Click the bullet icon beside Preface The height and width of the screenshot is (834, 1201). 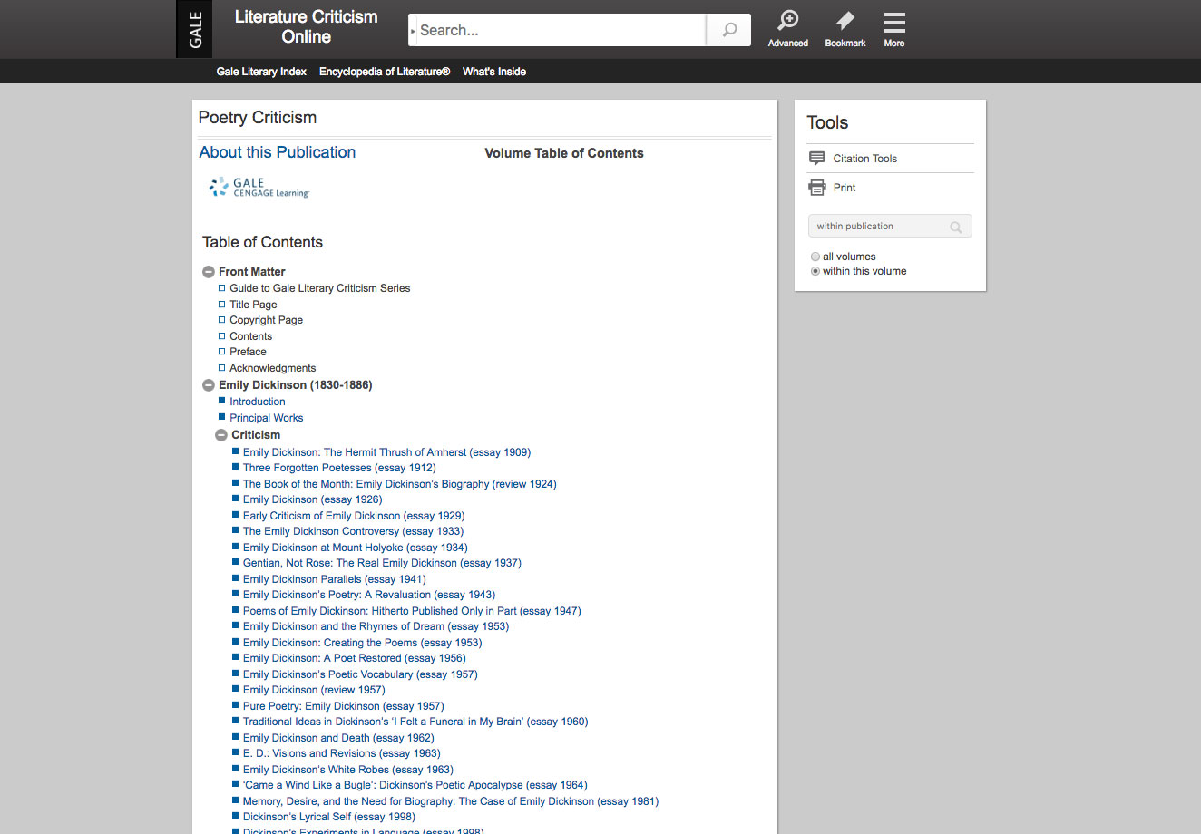pos(221,352)
